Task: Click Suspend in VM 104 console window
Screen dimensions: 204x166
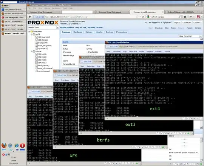Action: [x=150, y=52]
